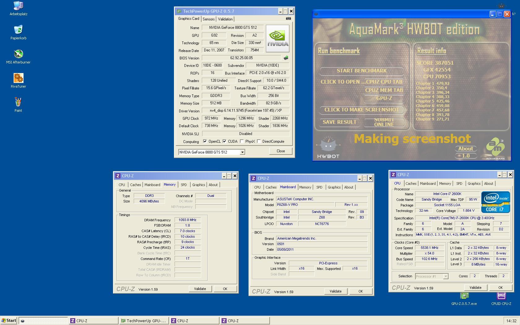Image resolution: width=520 pixels, height=325 pixels.
Task: Click the About button in AquaMark
Action: tap(466, 149)
